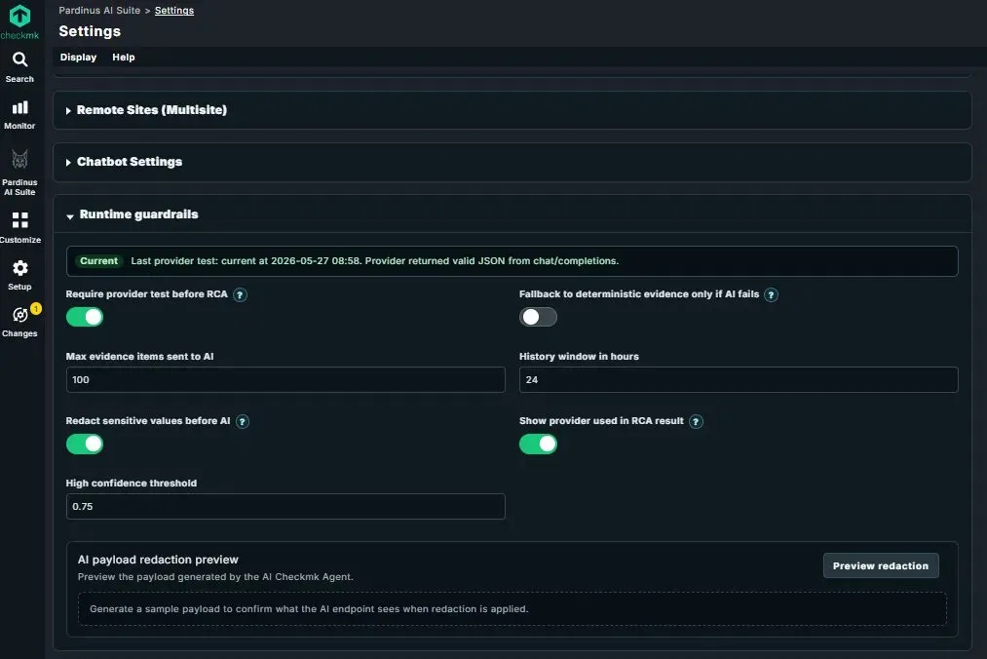Show help for Fallback to deterministic evidence
The image size is (987, 659).
tap(771, 294)
